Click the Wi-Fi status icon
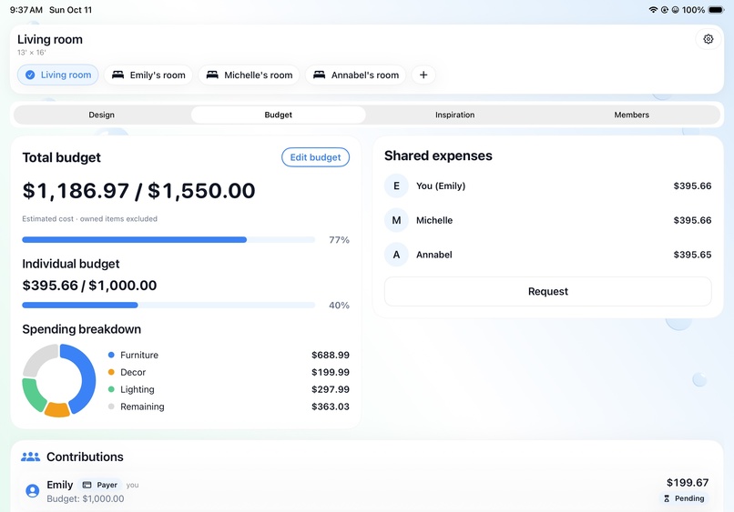The image size is (734, 512). [x=653, y=10]
